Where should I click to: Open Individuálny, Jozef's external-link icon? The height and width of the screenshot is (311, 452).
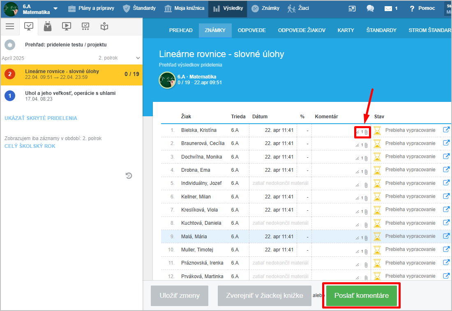(x=446, y=183)
